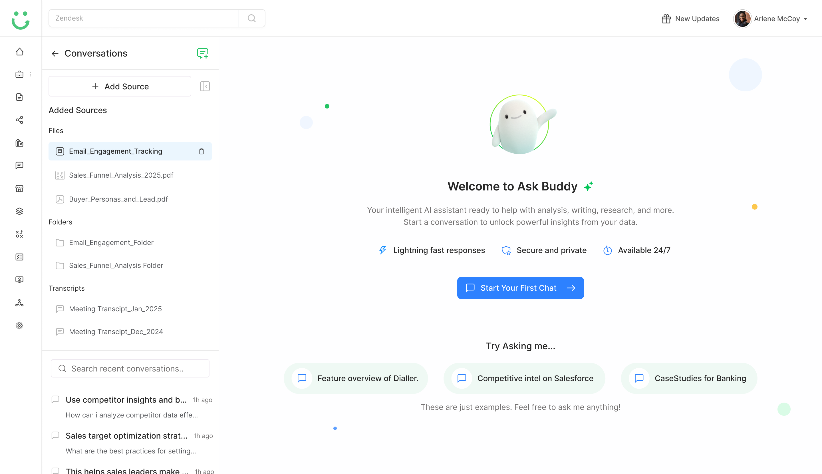822x474 pixels.
Task: Click the search magnifier button in top bar
Action: [251, 18]
